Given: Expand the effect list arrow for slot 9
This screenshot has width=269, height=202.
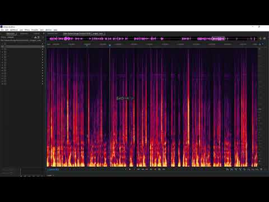Looking at the screenshot, I should click(x=43, y=65).
